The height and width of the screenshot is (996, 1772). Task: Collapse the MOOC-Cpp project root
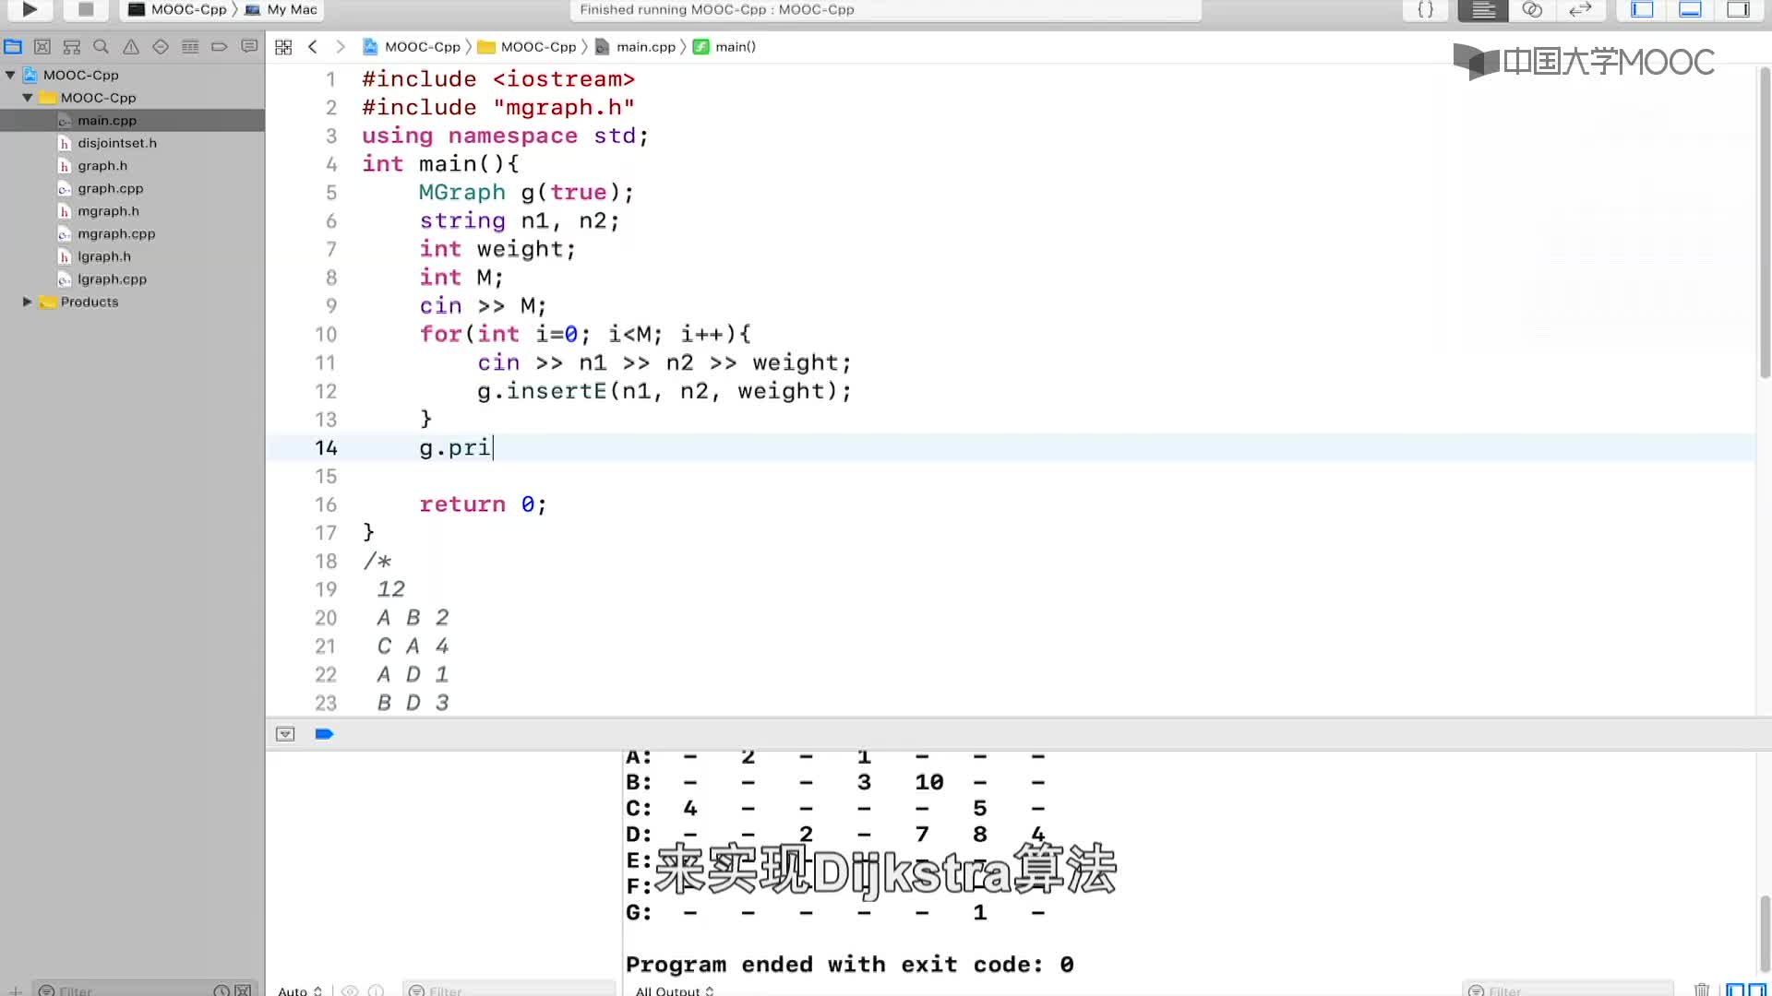click(10, 75)
